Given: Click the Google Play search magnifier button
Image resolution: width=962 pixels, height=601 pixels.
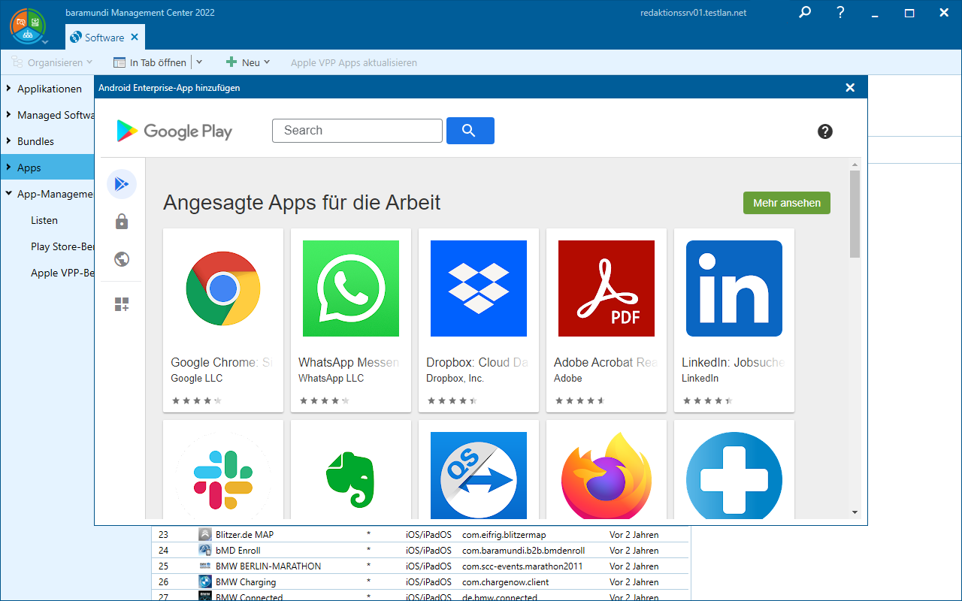Looking at the screenshot, I should [470, 131].
